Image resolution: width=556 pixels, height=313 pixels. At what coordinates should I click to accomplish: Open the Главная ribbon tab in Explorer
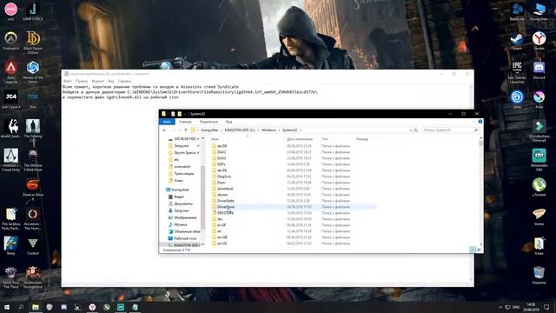pyautogui.click(x=185, y=122)
